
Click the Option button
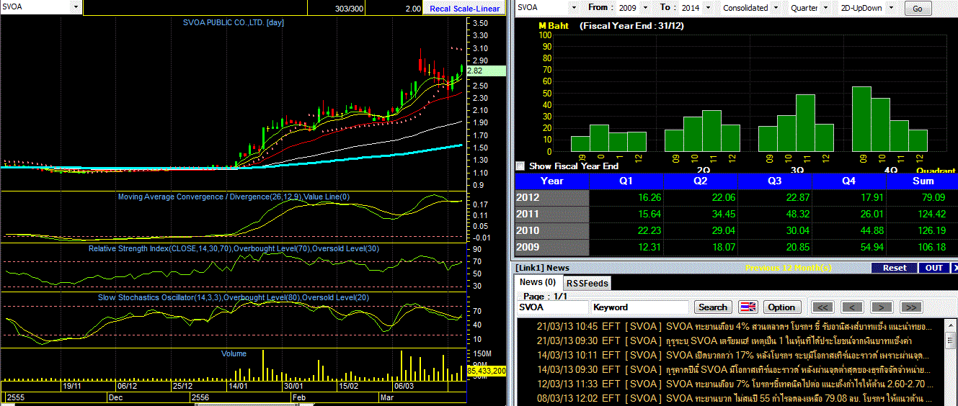click(x=781, y=307)
